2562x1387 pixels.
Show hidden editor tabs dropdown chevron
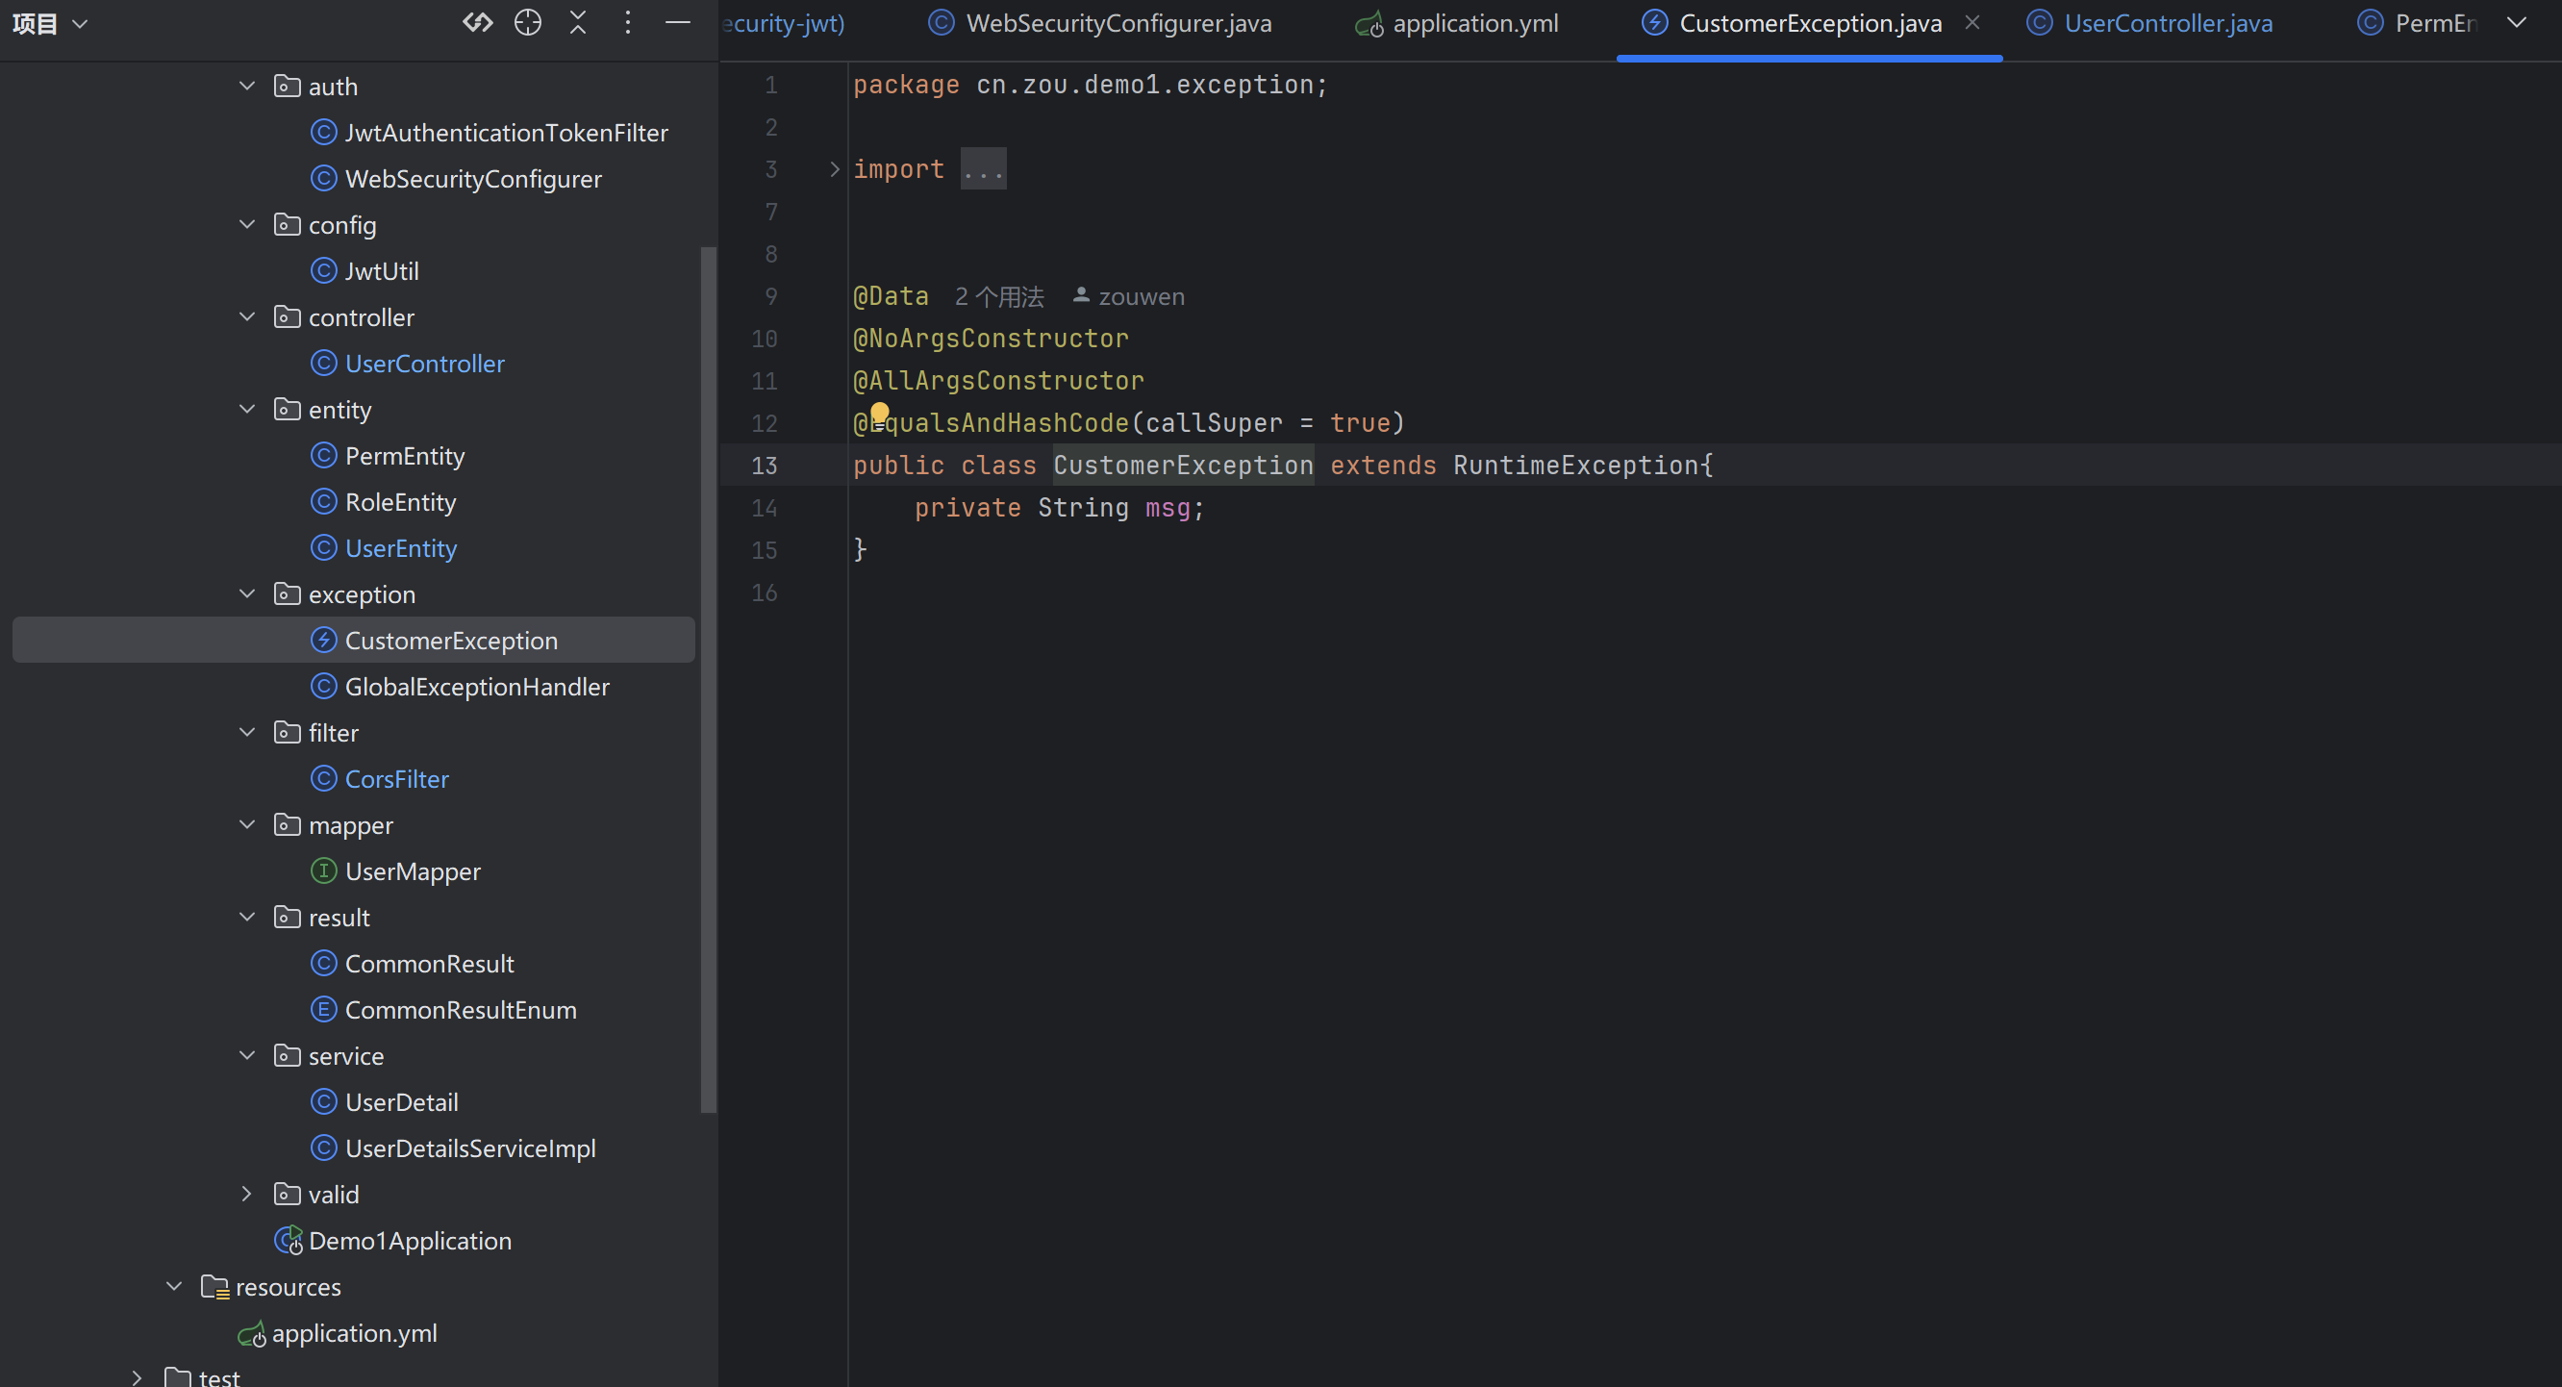point(2516,23)
